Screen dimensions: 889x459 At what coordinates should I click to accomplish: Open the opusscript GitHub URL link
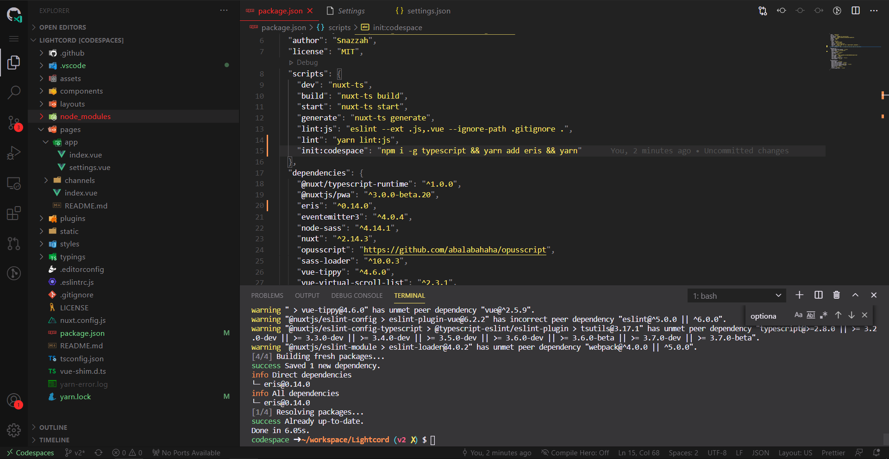(455, 250)
